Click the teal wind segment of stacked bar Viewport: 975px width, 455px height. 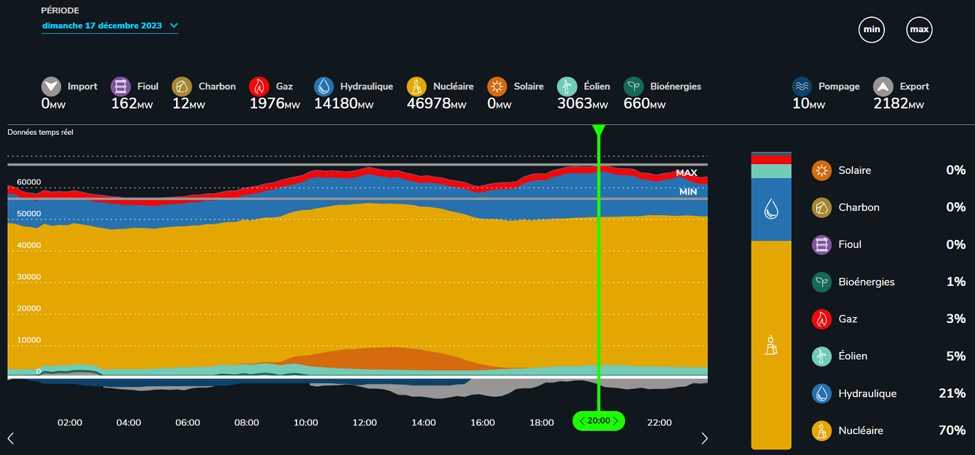[771, 171]
